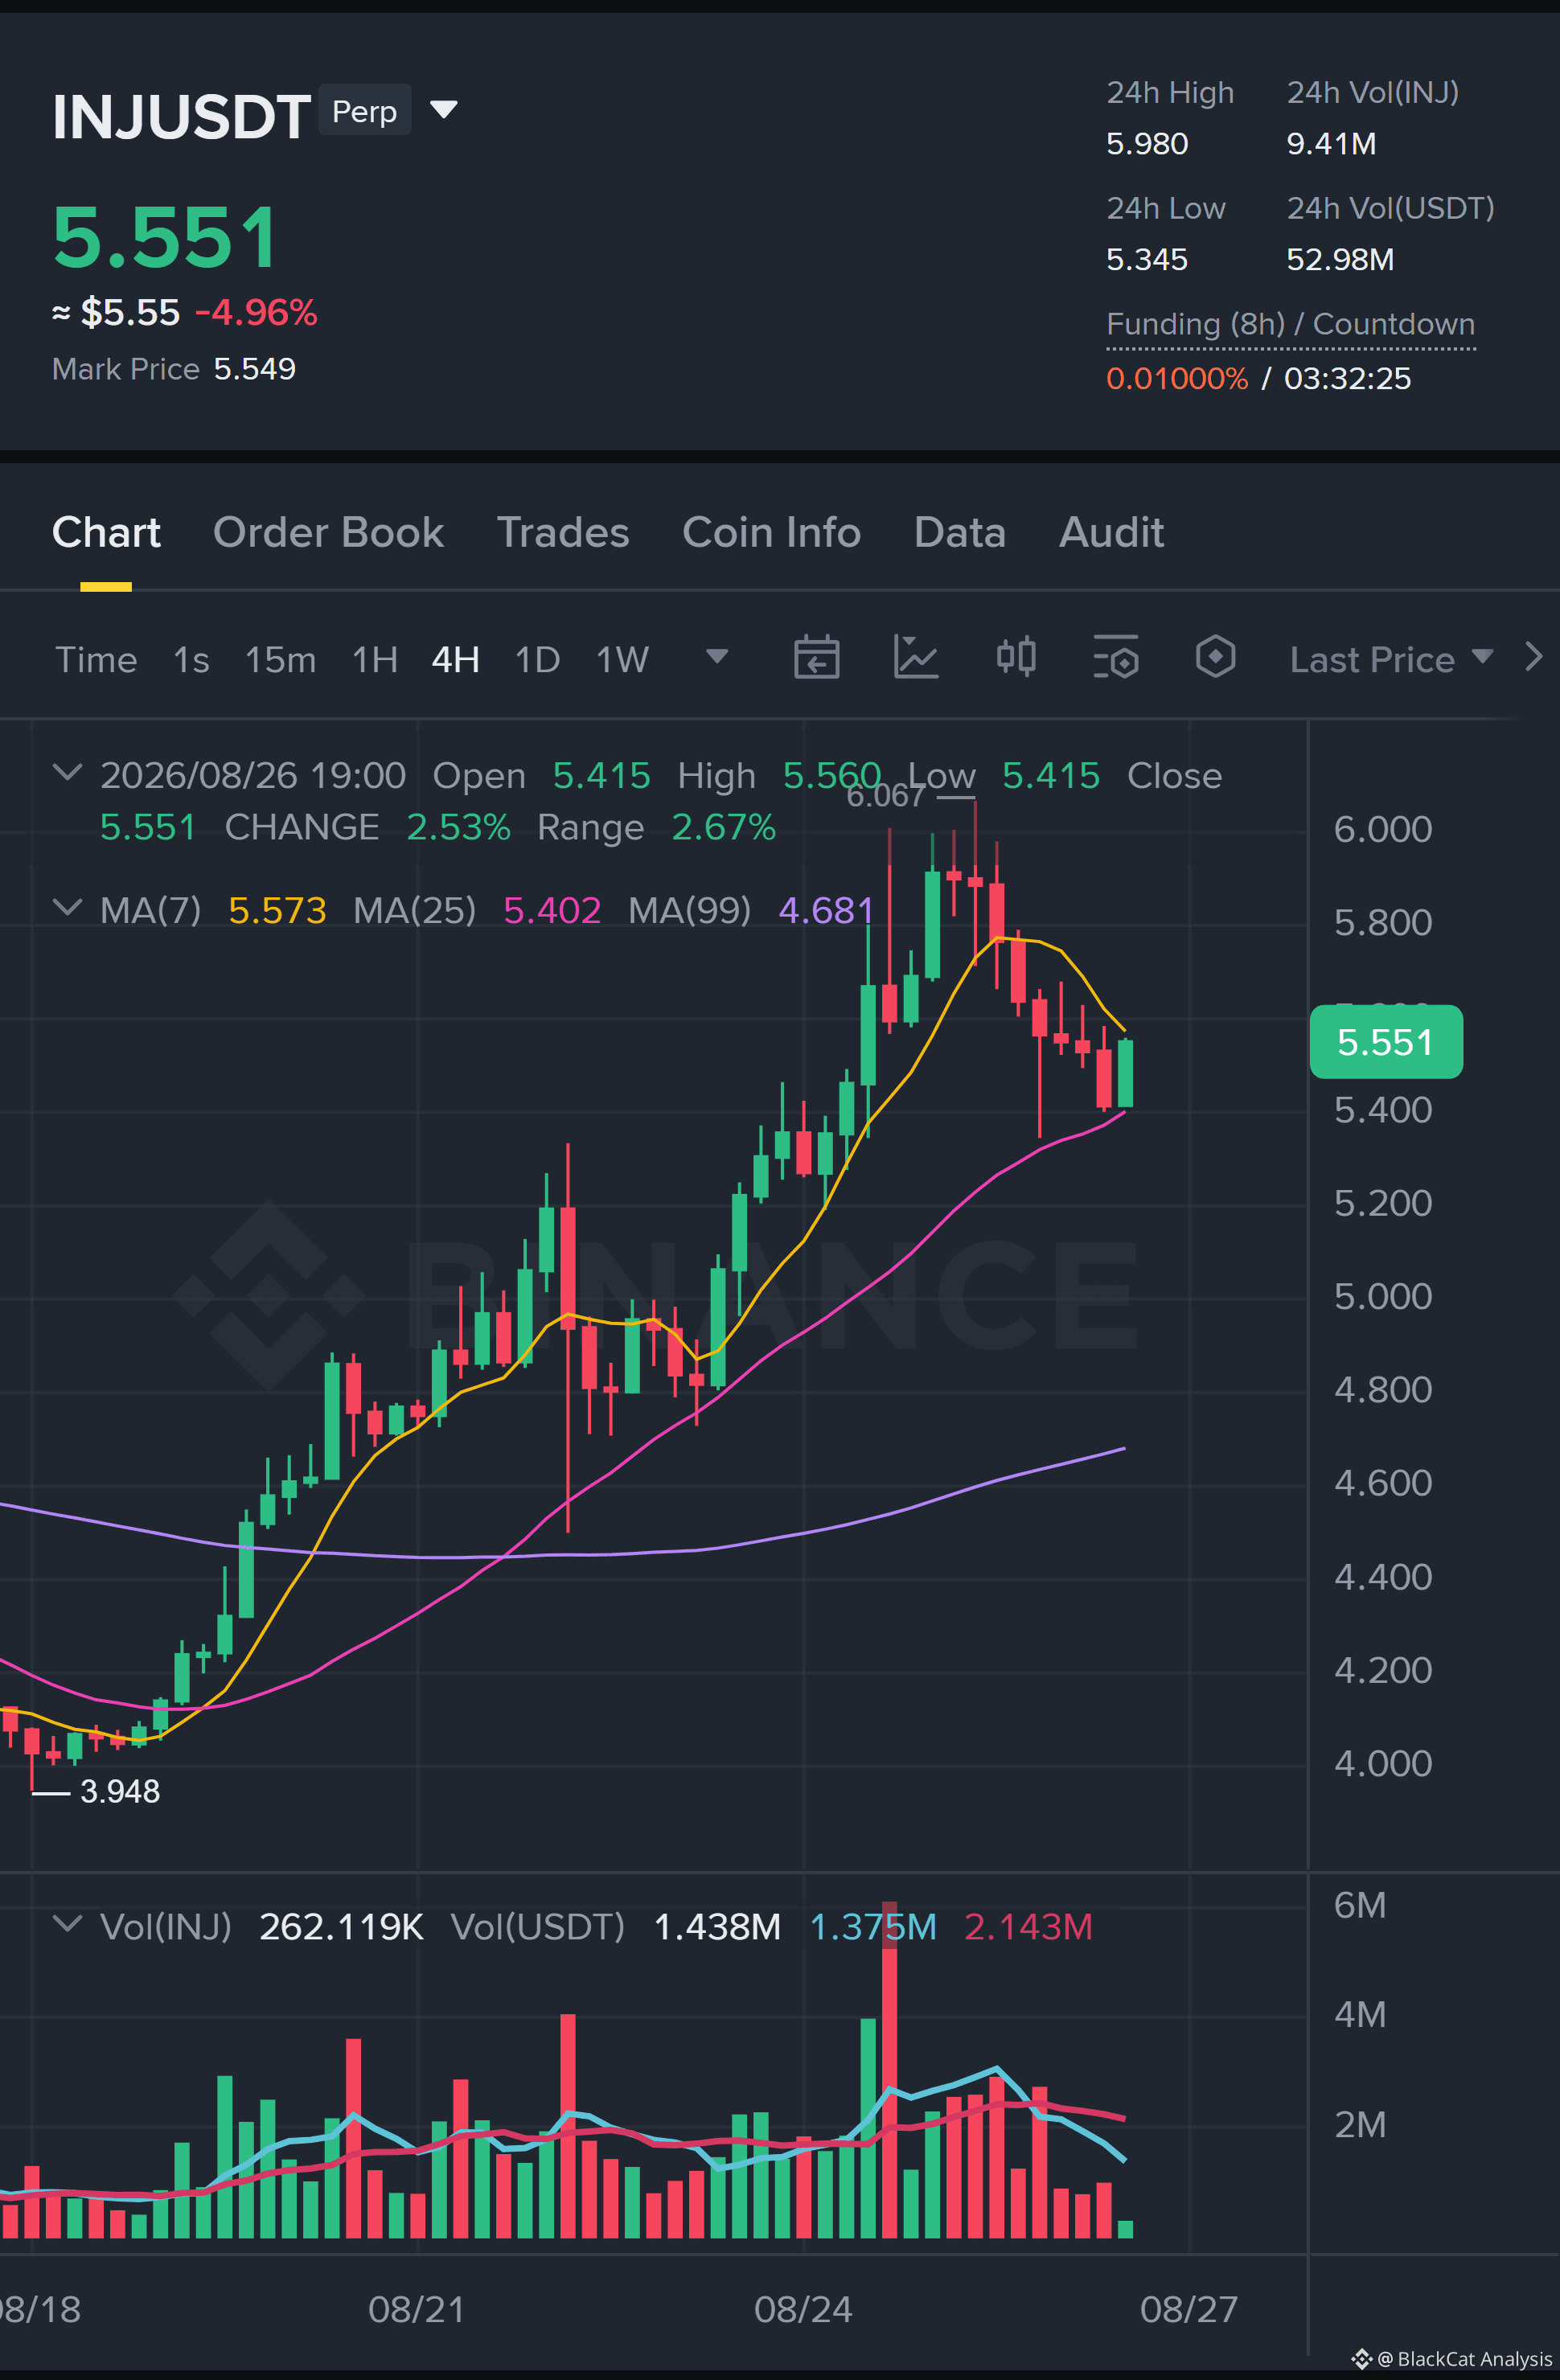Collapse the OHLC candle info row
Viewport: 1560px width, 2380px height.
(67, 772)
